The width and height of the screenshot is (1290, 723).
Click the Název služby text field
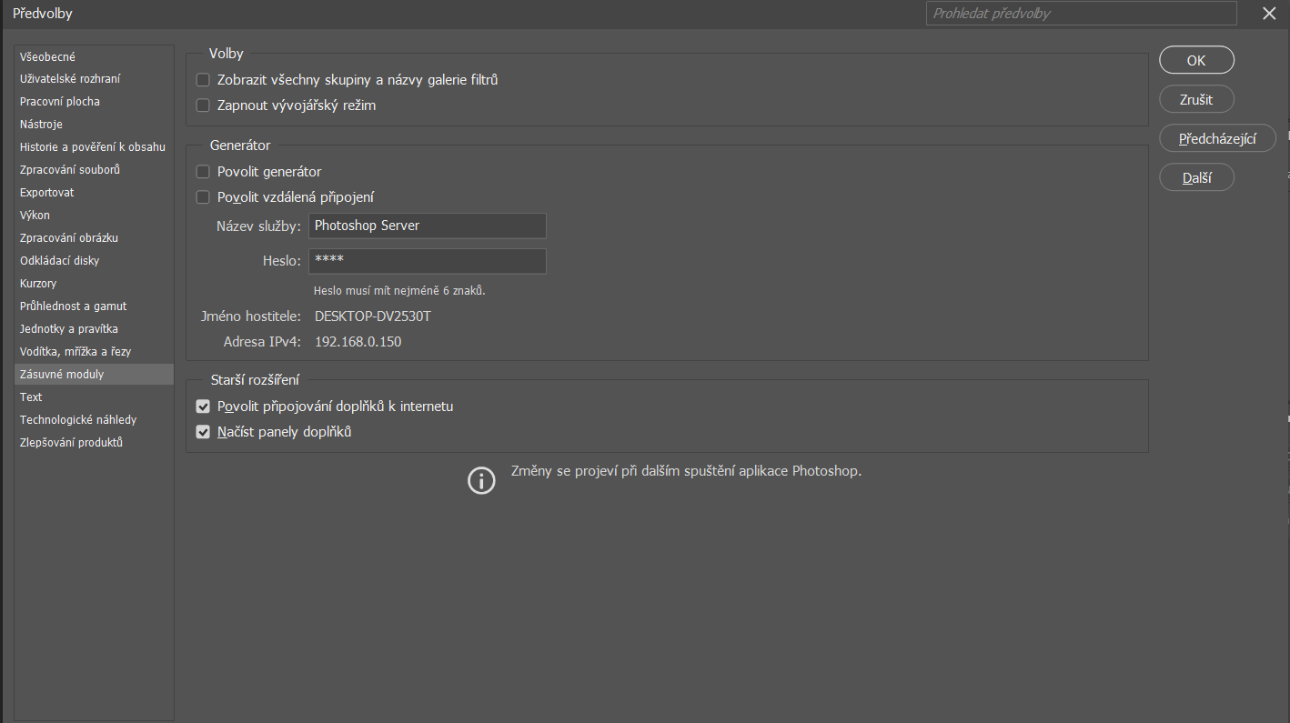pos(427,226)
